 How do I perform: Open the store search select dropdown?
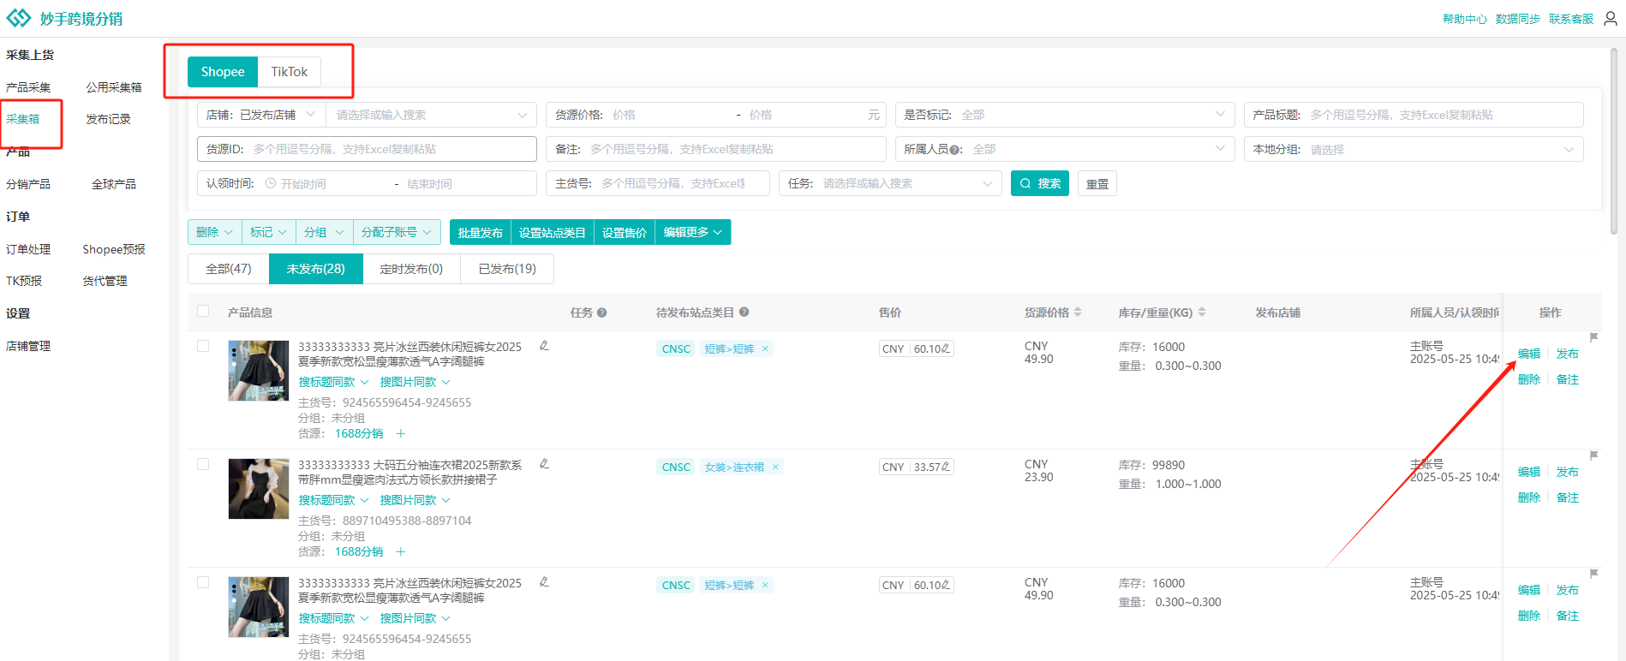pyautogui.click(x=431, y=115)
